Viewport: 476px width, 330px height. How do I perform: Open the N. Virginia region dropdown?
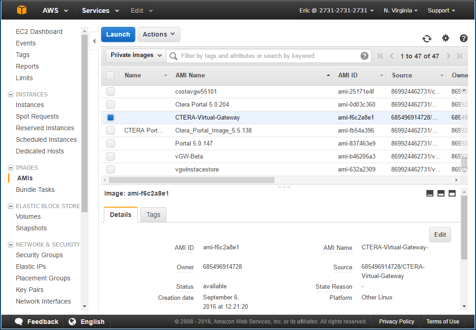pos(400,10)
